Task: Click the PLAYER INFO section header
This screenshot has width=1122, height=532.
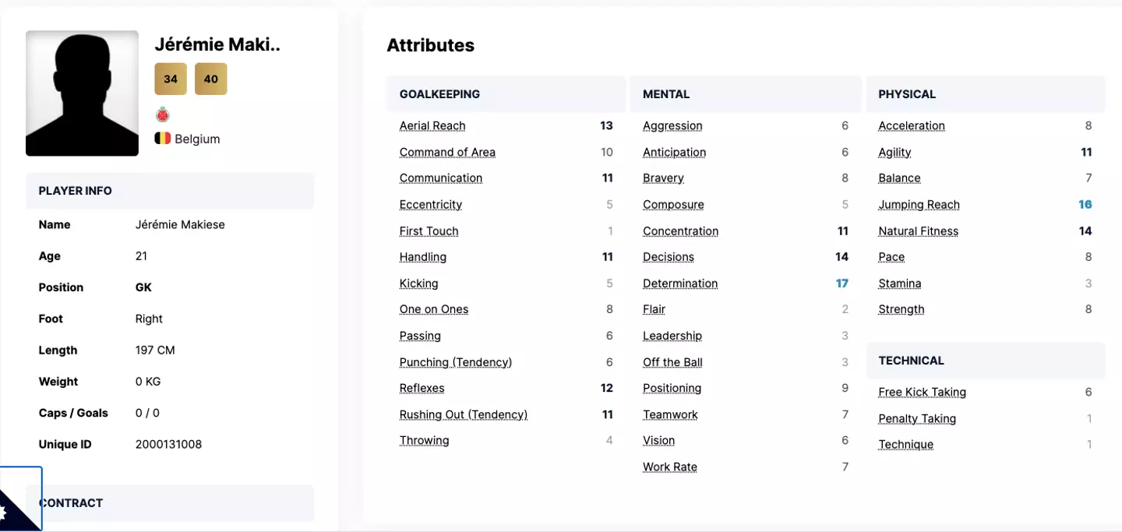Action: 170,191
